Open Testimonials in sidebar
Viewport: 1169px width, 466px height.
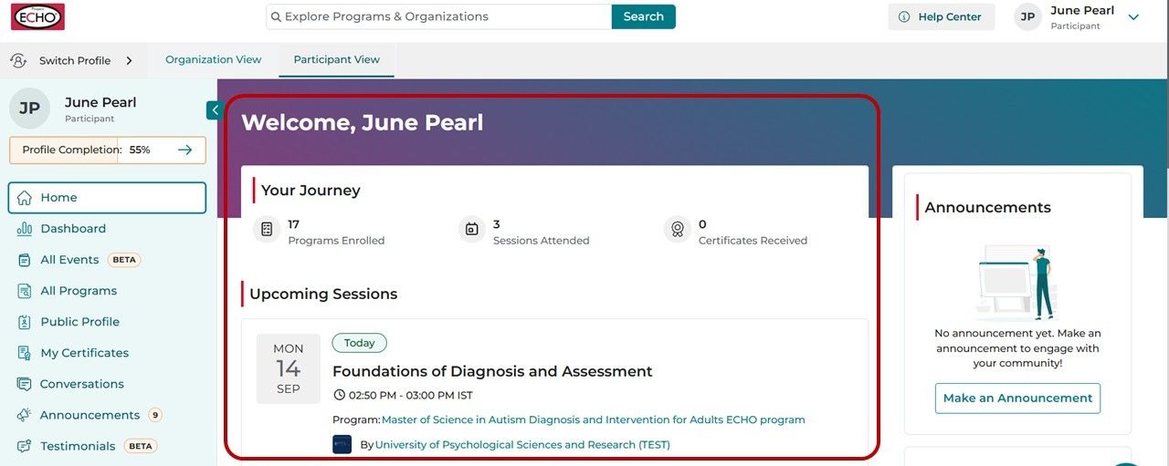click(78, 446)
